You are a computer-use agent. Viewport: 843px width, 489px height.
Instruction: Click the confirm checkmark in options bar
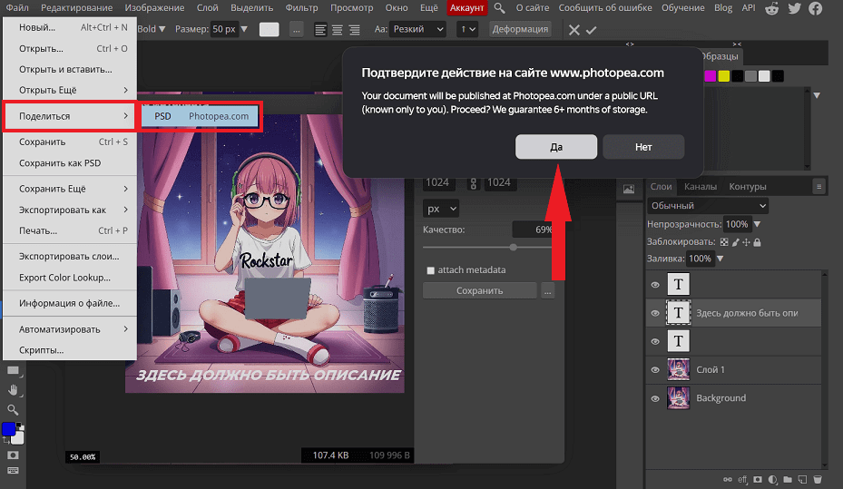[x=592, y=29]
